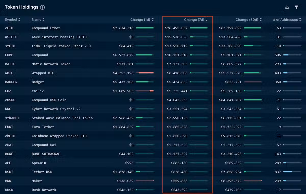The image size is (306, 194).
Task: Click the Token Holdings title
Action: point(21,7)
